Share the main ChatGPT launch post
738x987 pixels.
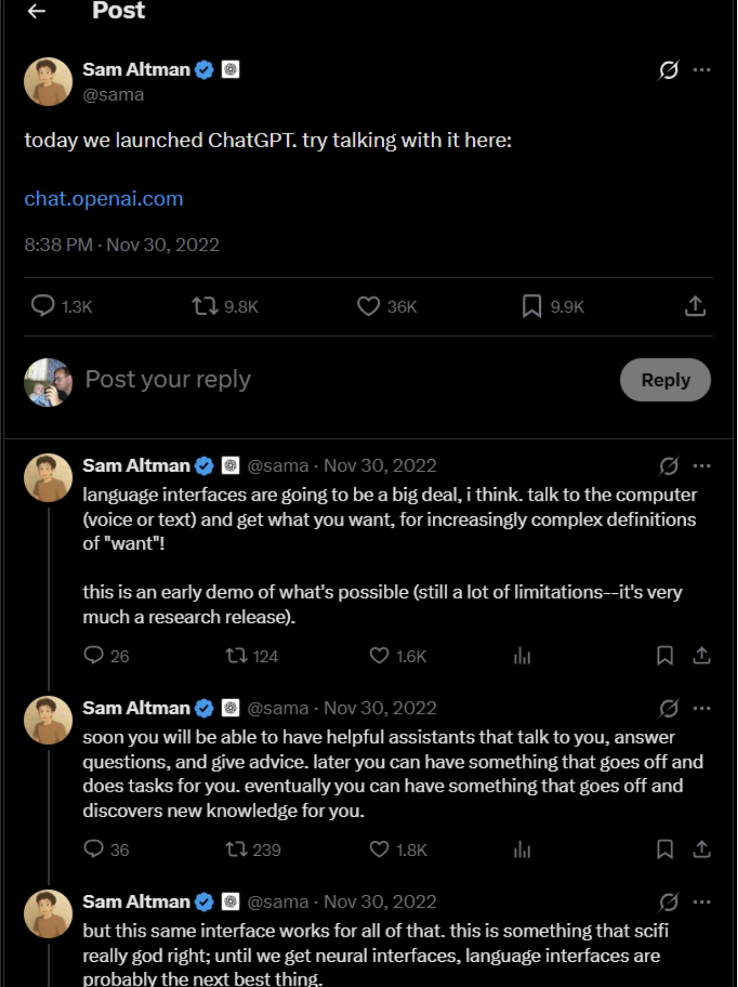tap(695, 306)
